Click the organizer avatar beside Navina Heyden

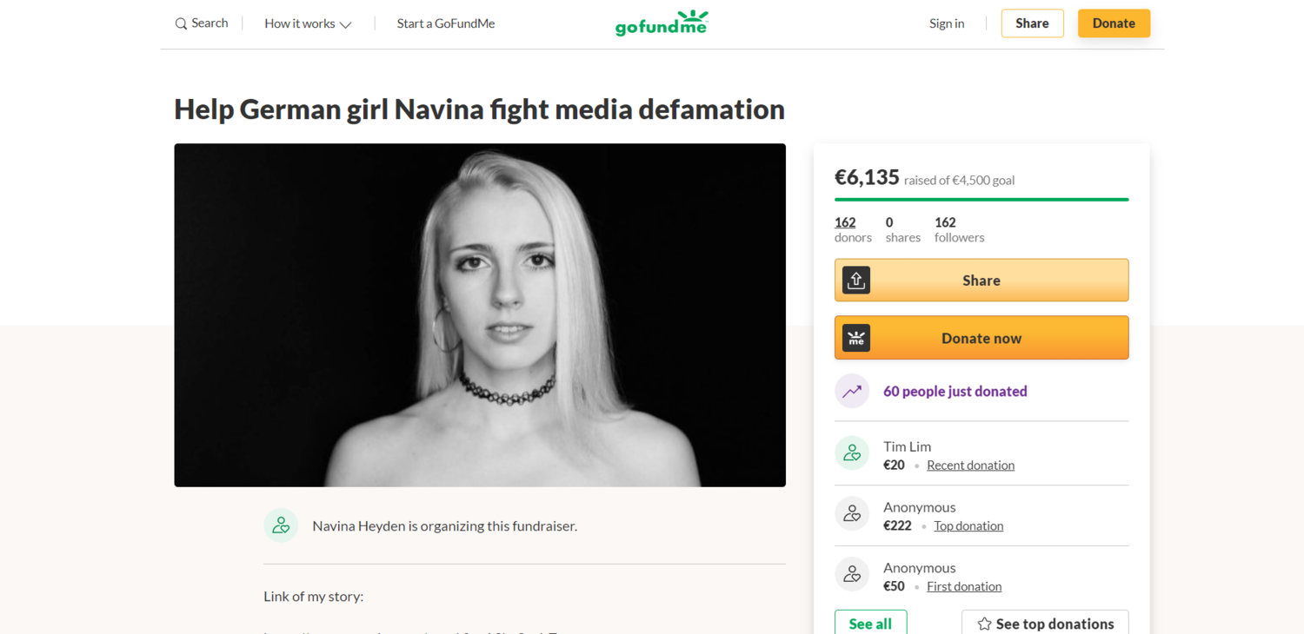click(281, 525)
